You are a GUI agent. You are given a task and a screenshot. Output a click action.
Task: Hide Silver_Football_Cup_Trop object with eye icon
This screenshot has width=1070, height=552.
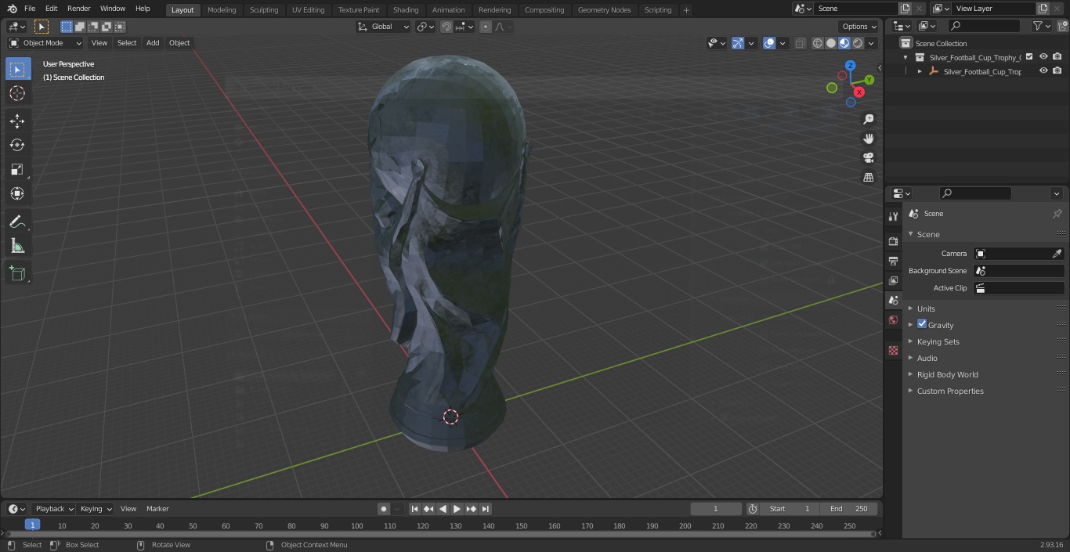tap(1043, 71)
